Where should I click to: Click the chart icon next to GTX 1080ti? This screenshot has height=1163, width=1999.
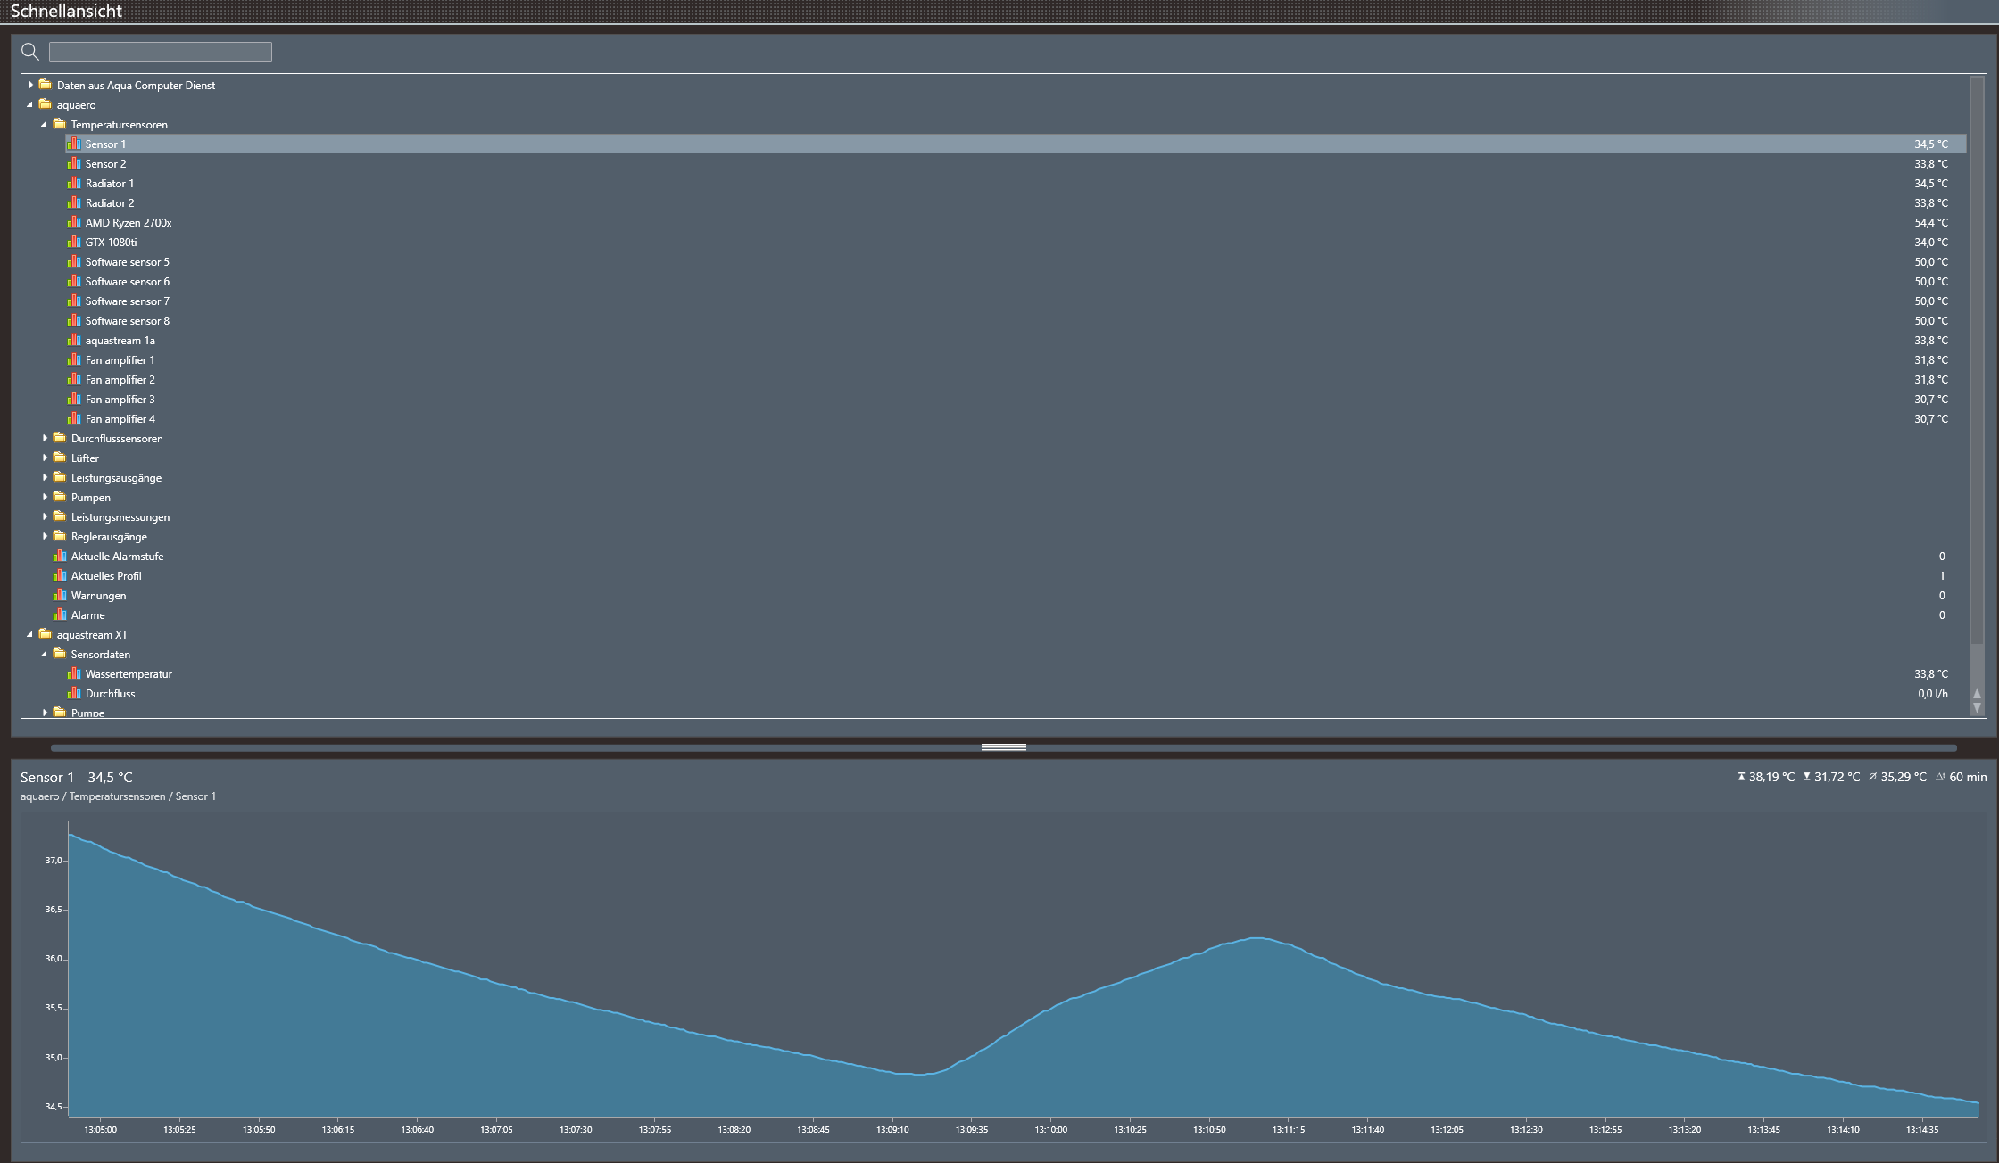click(x=74, y=243)
